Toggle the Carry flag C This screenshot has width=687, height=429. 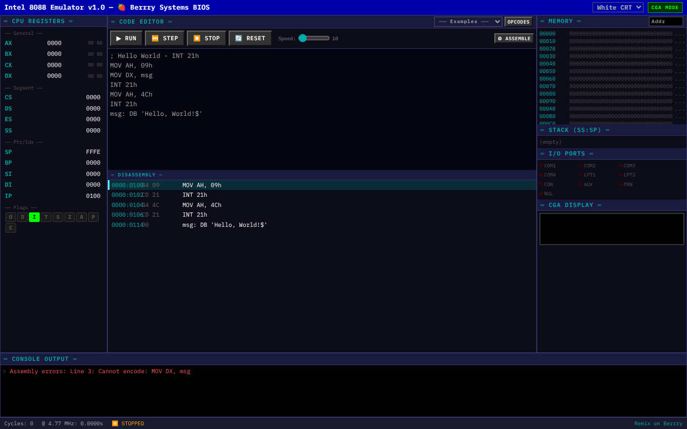pyautogui.click(x=10, y=227)
